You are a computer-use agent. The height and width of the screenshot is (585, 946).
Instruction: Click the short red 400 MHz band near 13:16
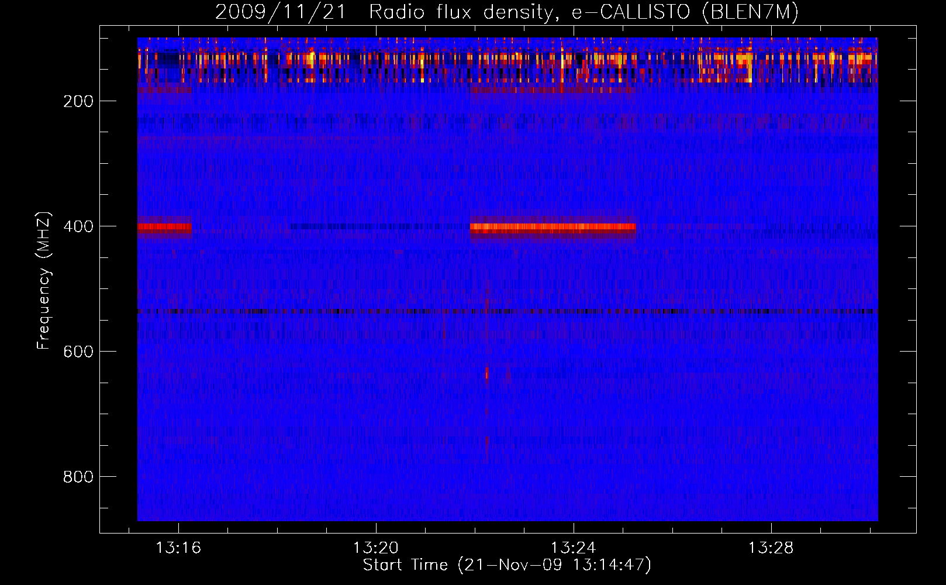[164, 228]
